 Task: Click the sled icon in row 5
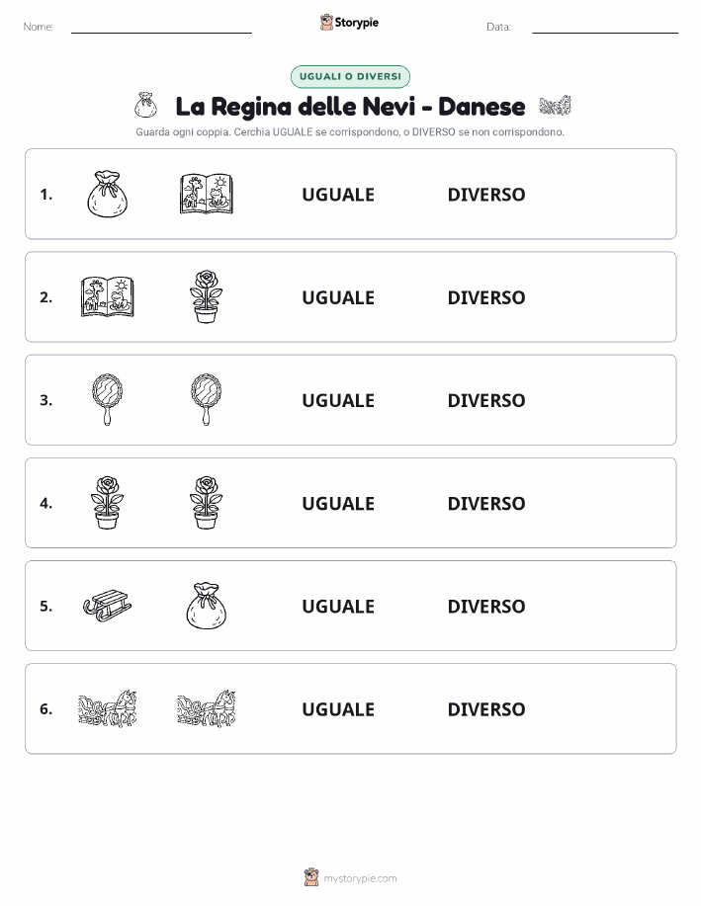click(107, 606)
